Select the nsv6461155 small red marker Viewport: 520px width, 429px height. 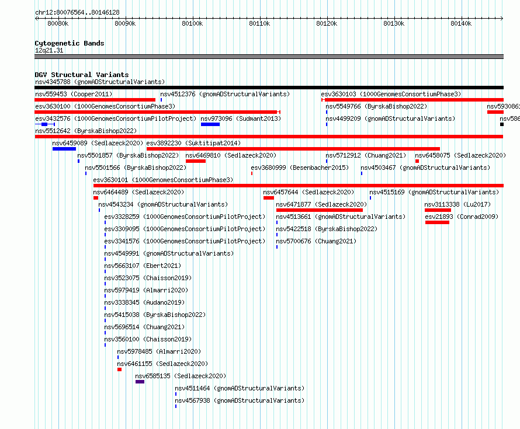(x=119, y=369)
